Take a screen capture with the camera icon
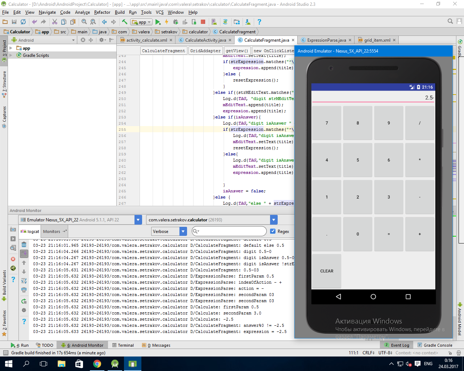This screenshot has width=464, height=371. (x=13, y=229)
